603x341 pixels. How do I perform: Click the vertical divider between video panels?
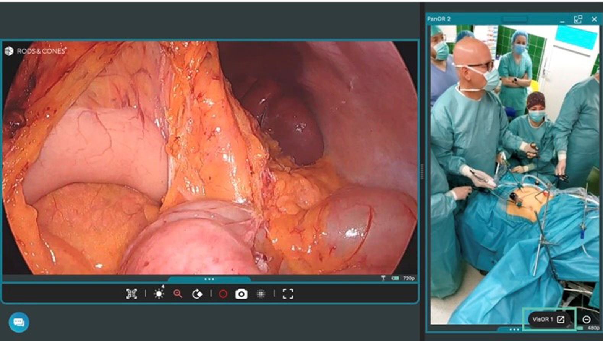(422, 171)
